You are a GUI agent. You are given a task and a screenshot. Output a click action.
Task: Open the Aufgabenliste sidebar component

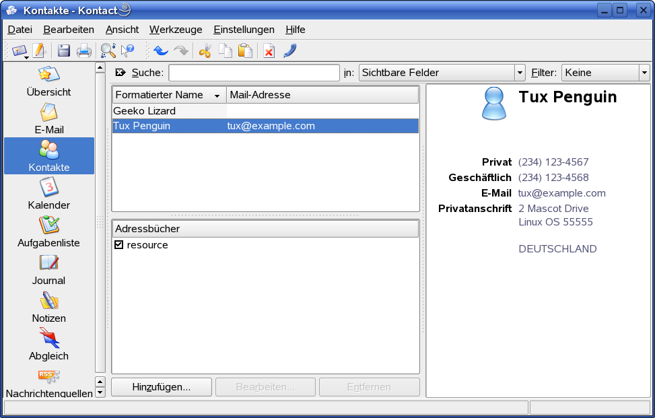(x=49, y=231)
